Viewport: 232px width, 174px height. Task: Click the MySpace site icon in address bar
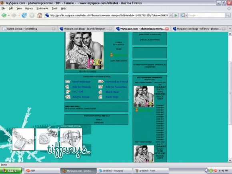coord(47,15)
